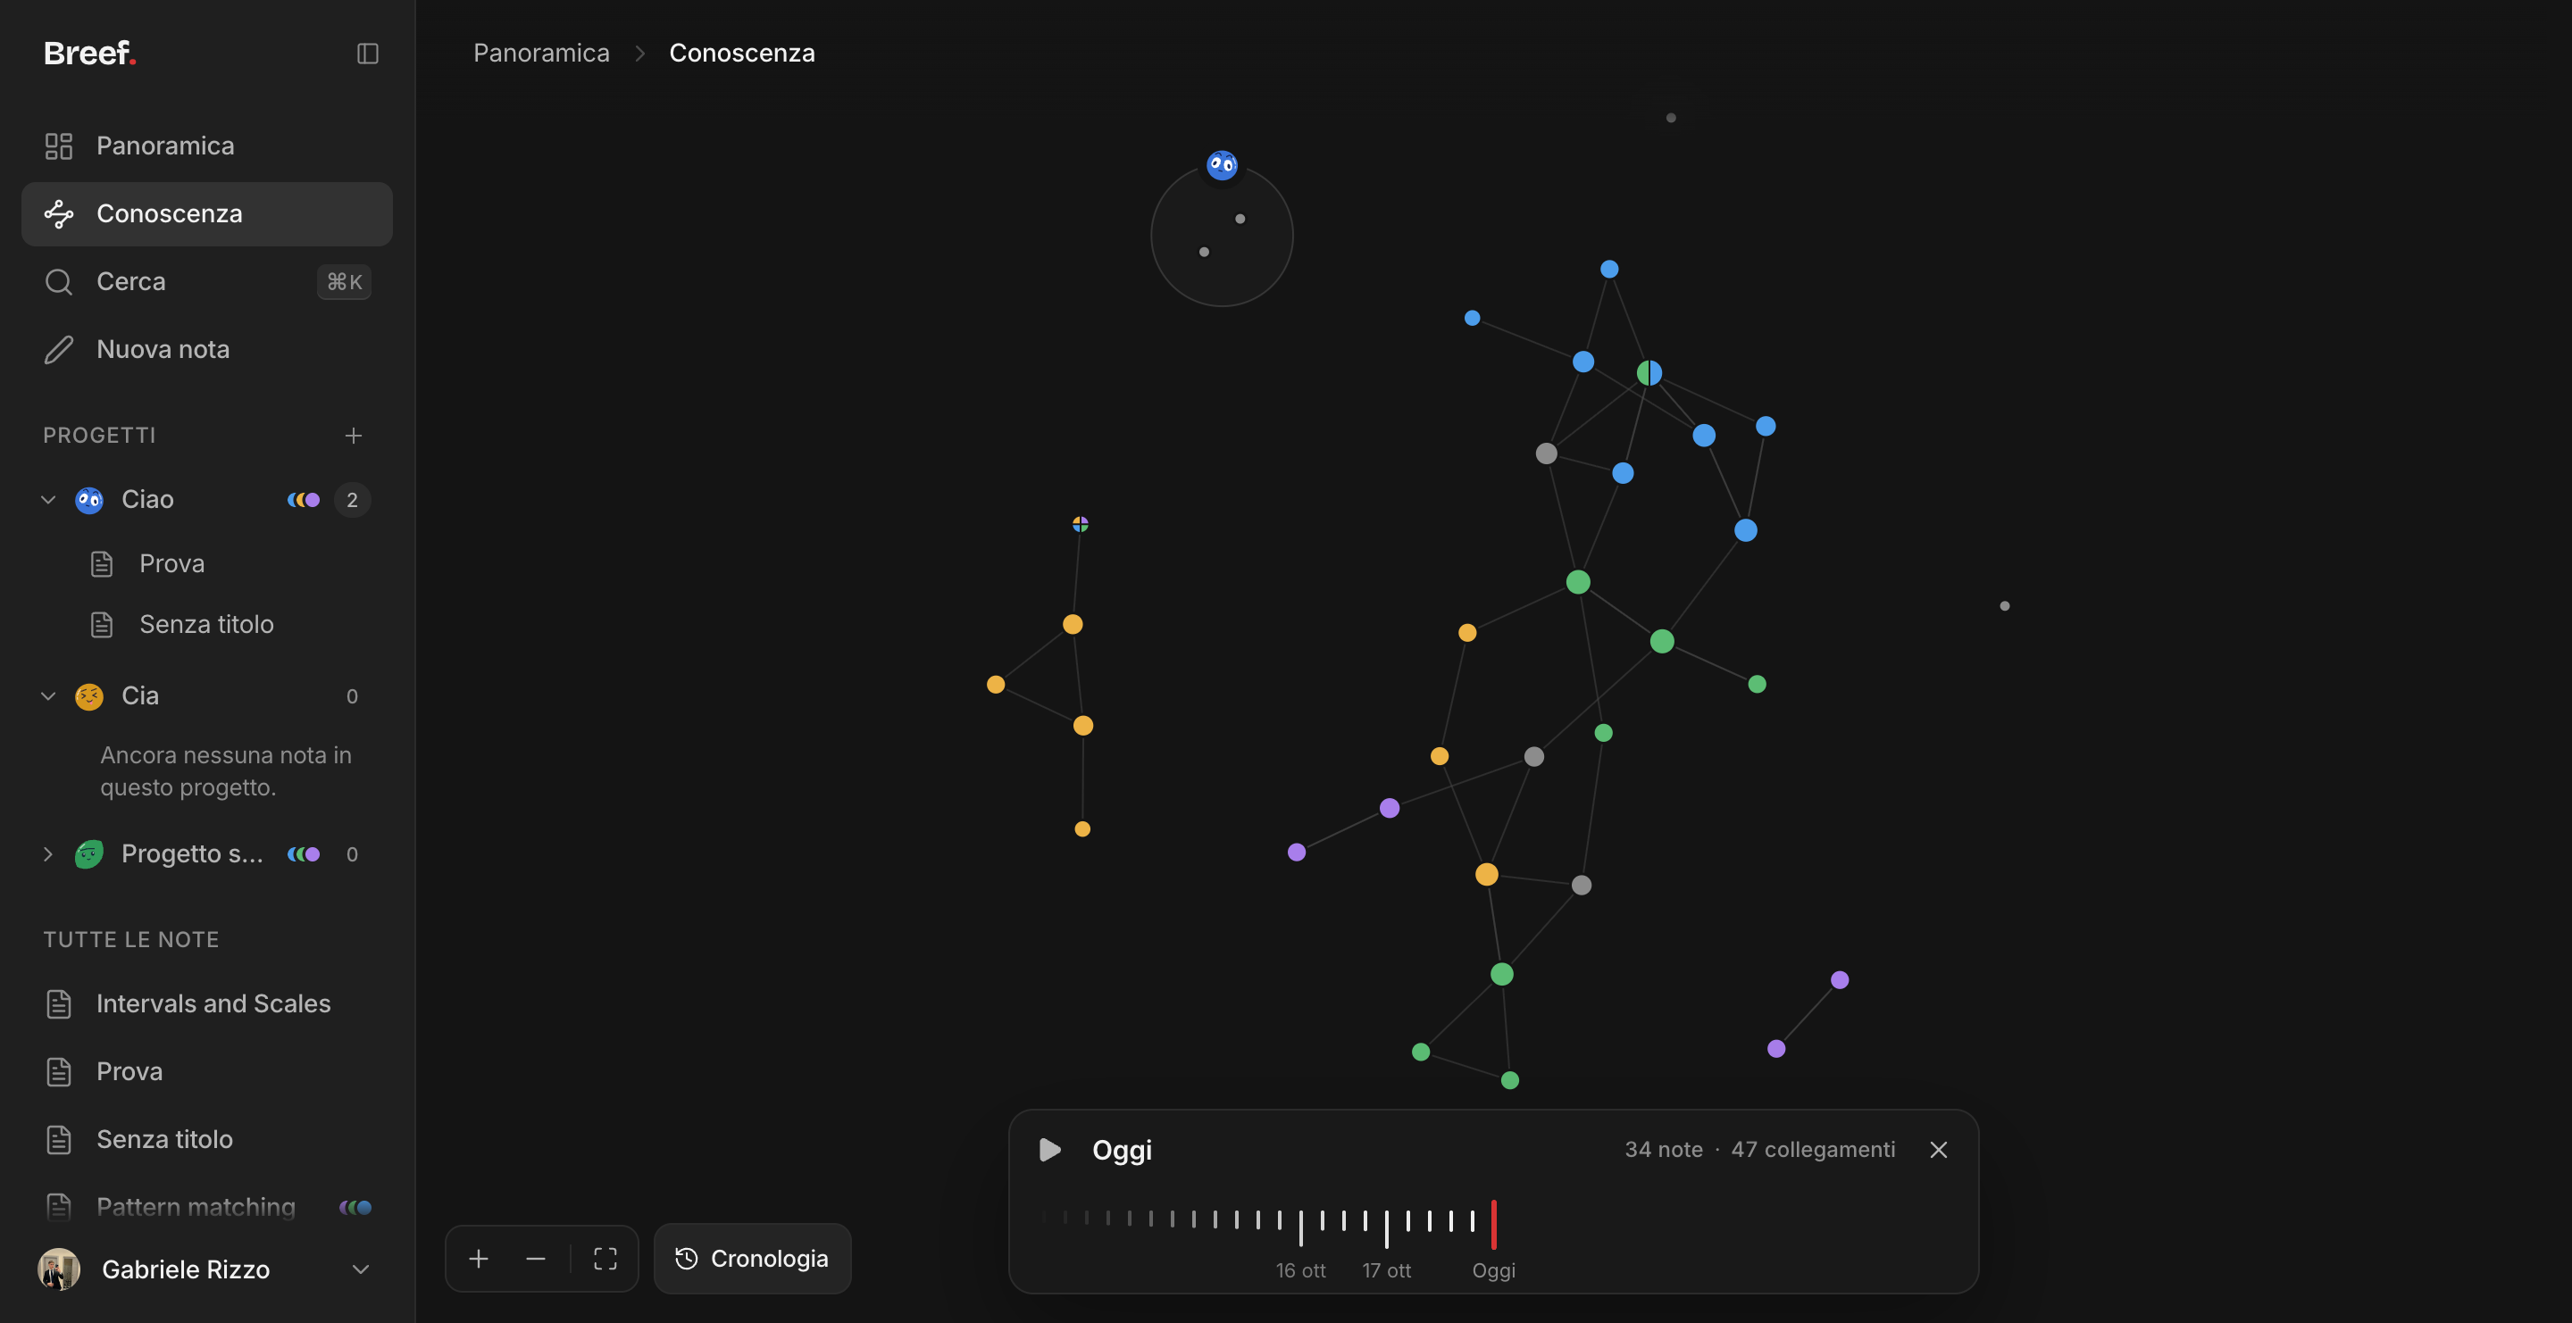Jump to 17 ott timeline tick
2572x1323 pixels.
[1387, 1227]
